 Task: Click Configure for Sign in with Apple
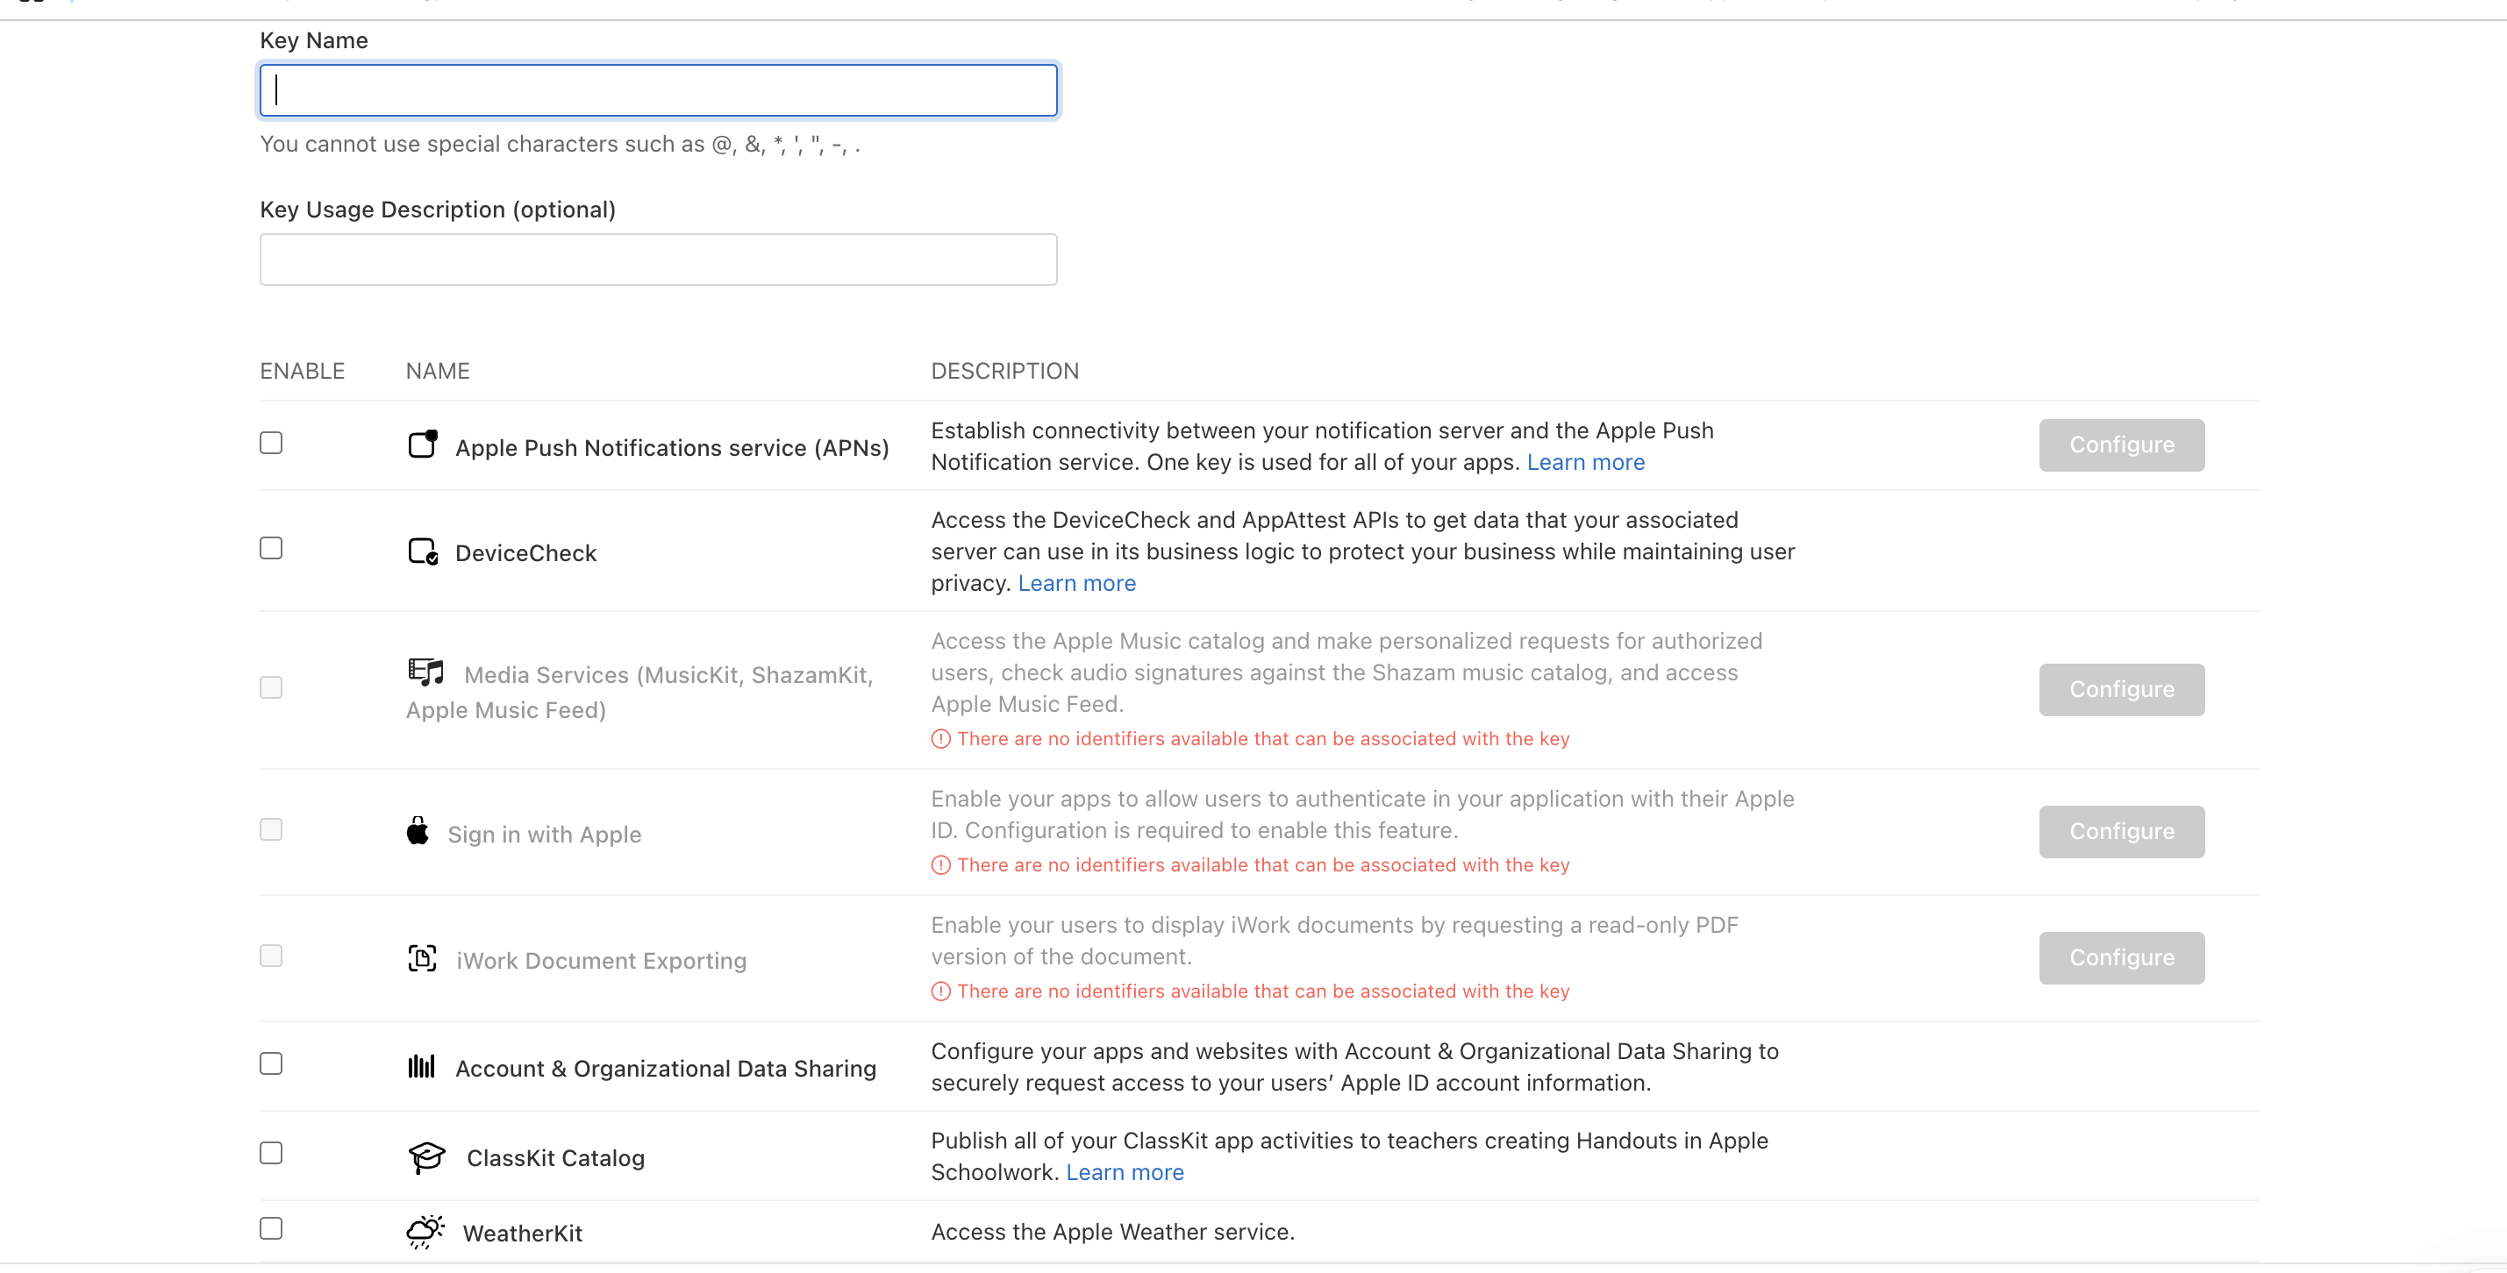[2122, 831]
